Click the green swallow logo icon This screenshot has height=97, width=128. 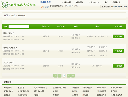pos(5,5)
